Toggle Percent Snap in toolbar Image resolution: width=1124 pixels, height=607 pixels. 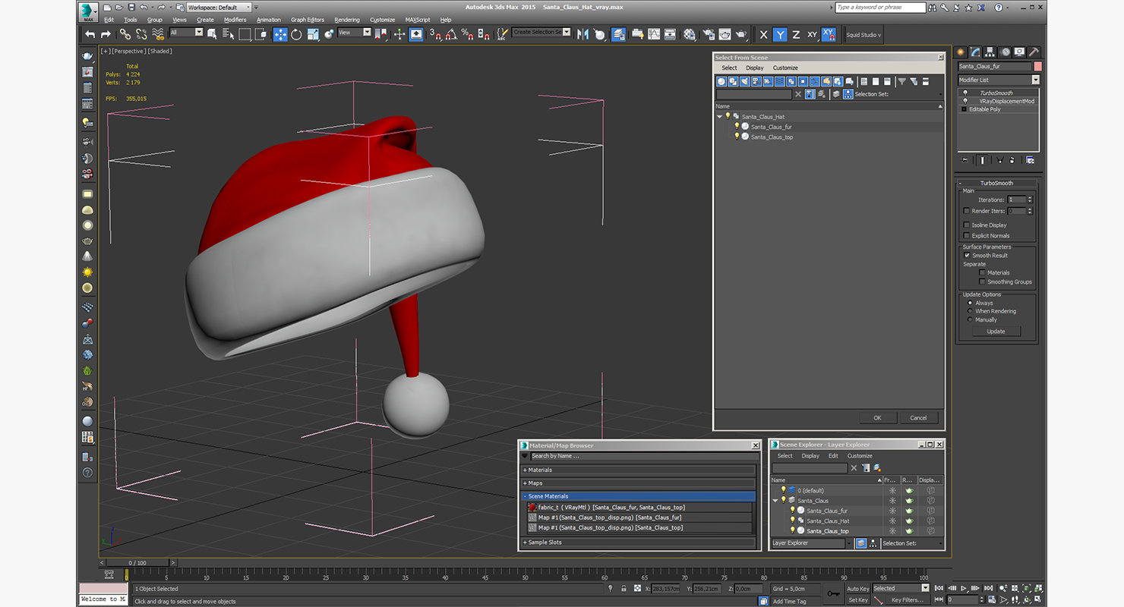point(467,34)
